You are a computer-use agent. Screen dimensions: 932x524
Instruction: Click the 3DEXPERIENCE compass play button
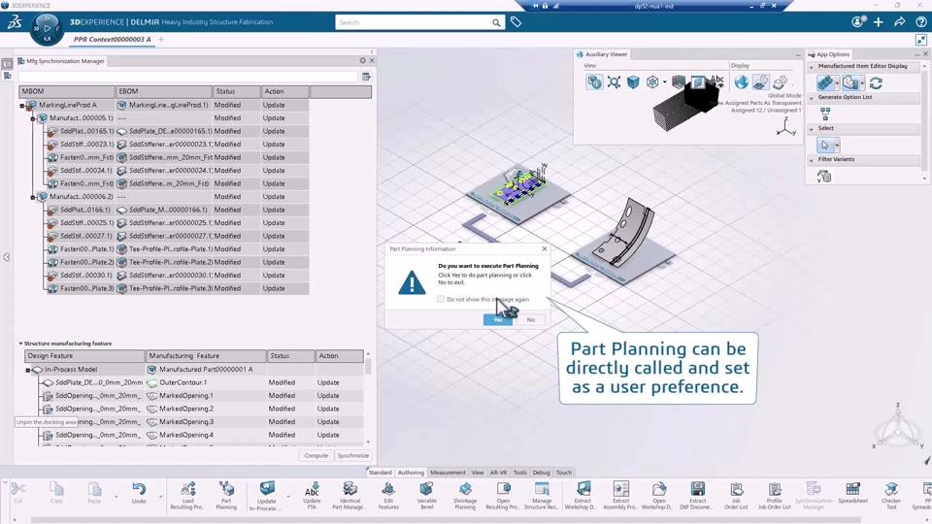click(47, 28)
